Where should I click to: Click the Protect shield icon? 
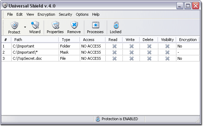[14, 25]
